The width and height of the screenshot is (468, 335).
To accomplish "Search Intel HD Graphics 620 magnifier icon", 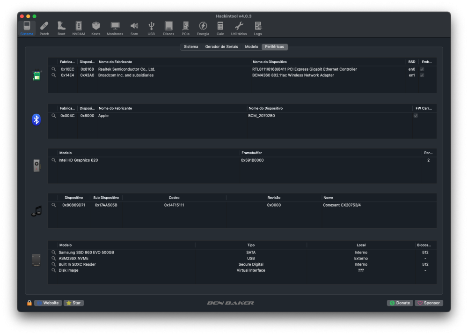I will [53, 160].
